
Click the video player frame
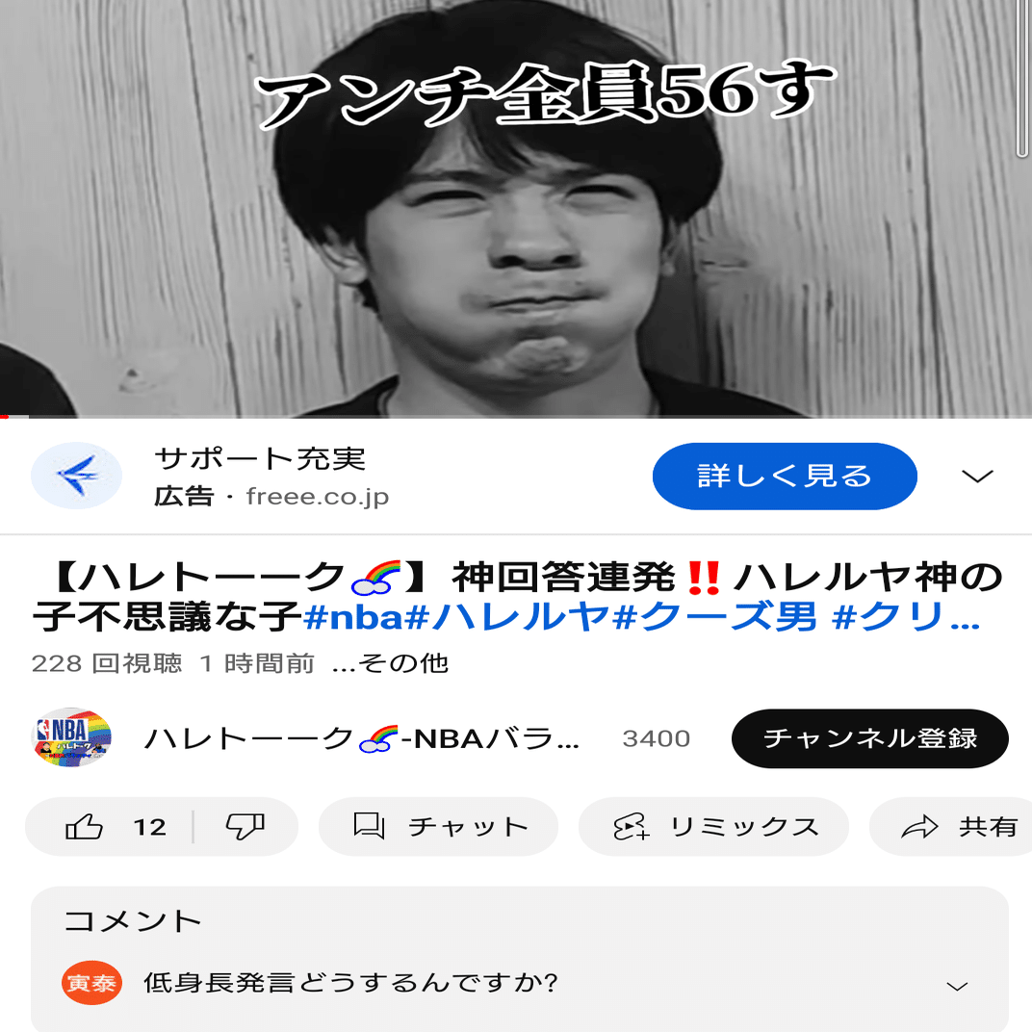coord(516,208)
